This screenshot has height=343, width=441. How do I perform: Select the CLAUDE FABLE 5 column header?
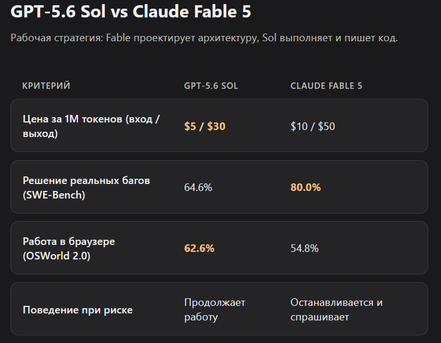click(x=326, y=86)
